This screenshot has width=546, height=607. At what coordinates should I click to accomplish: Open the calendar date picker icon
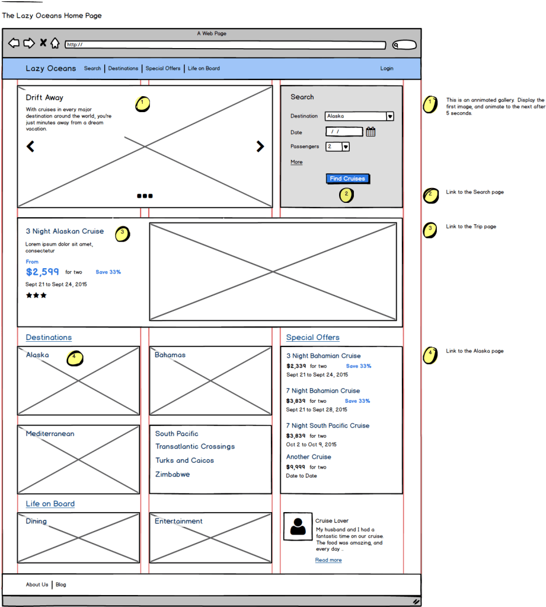click(x=371, y=132)
